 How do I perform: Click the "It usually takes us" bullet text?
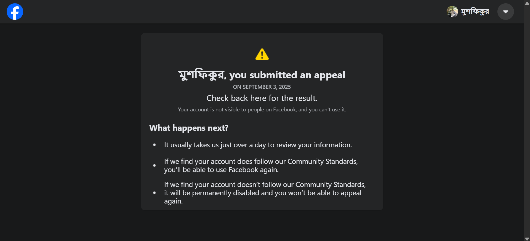coord(258,145)
